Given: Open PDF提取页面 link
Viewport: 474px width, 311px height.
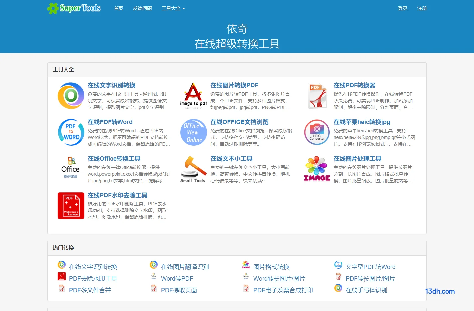Looking at the screenshot, I should [x=179, y=290].
